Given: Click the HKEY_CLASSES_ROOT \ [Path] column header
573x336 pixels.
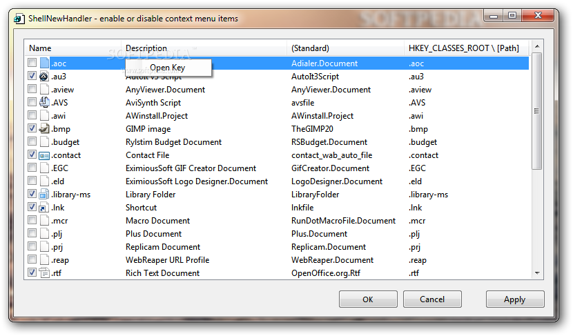Looking at the screenshot, I should 466,48.
